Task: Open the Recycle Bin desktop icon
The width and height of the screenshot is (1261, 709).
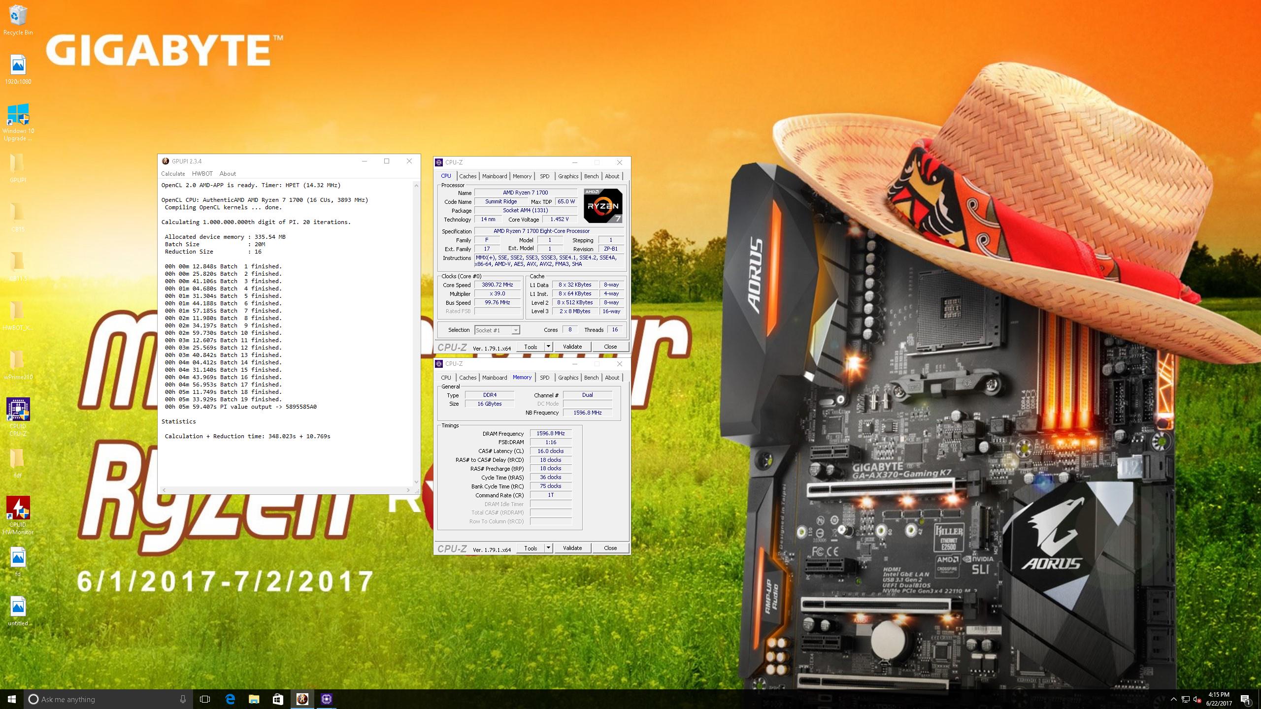Action: click(x=18, y=21)
